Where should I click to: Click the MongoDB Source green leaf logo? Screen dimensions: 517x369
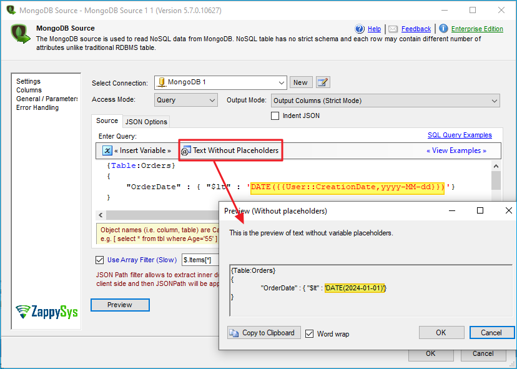pyautogui.click(x=21, y=33)
